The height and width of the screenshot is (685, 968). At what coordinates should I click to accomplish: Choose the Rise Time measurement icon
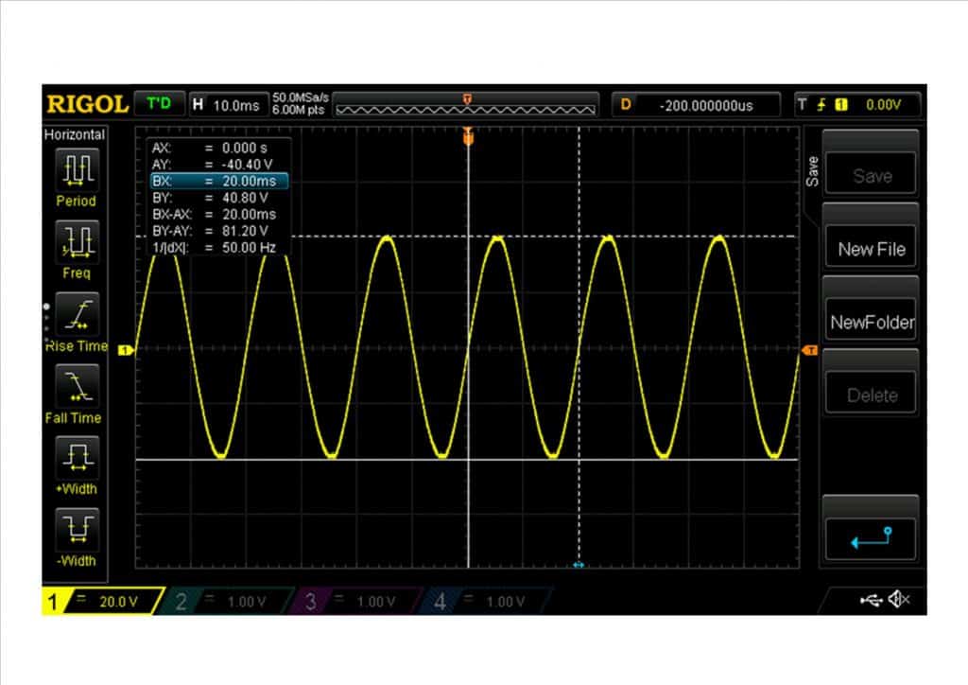pyautogui.click(x=76, y=313)
